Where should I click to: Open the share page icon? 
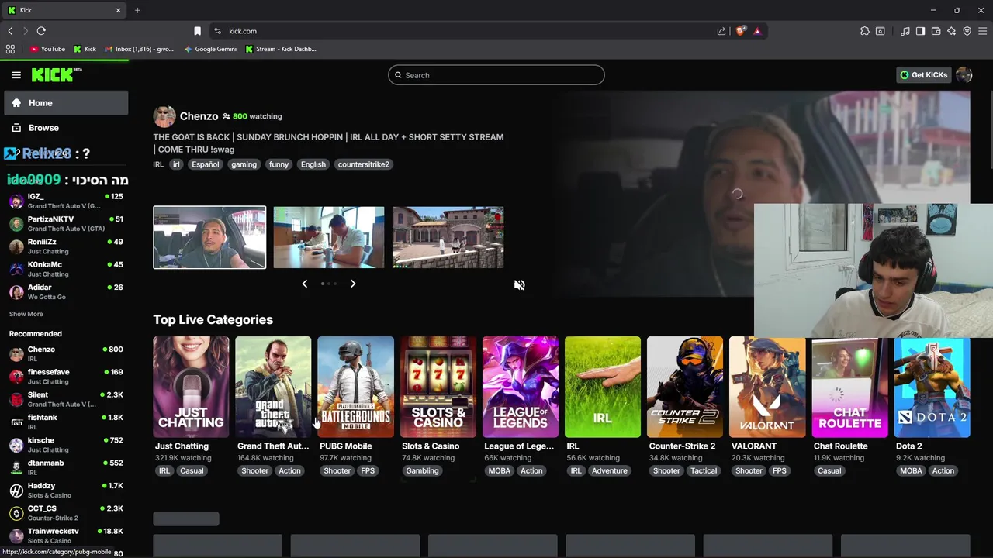tap(721, 31)
